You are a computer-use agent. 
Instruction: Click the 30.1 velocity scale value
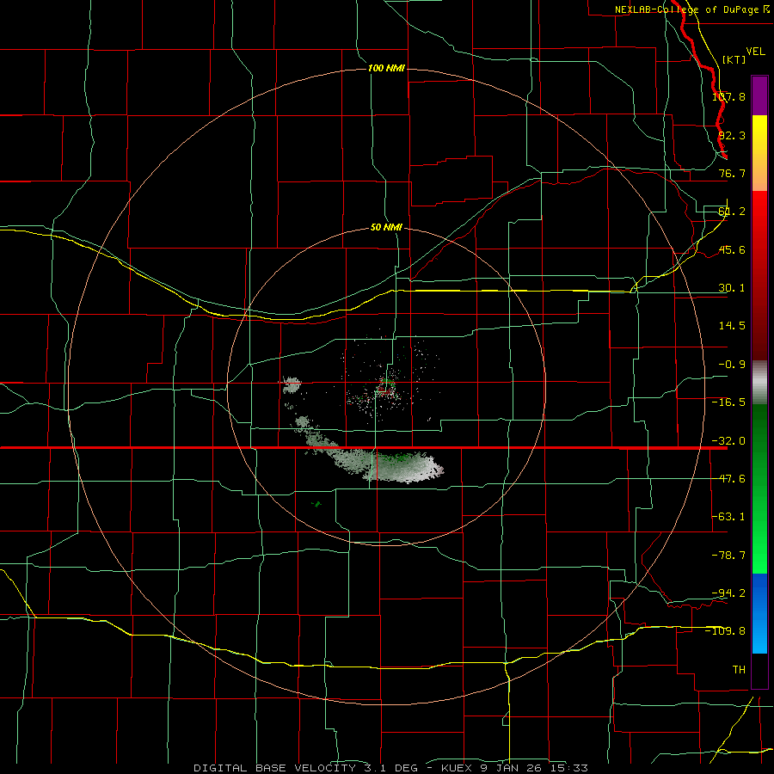click(732, 288)
